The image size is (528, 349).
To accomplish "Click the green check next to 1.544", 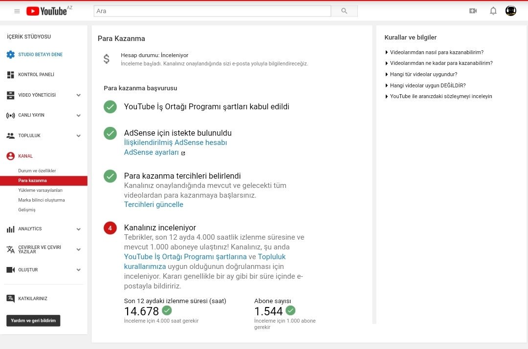I will pyautogui.click(x=290, y=310).
